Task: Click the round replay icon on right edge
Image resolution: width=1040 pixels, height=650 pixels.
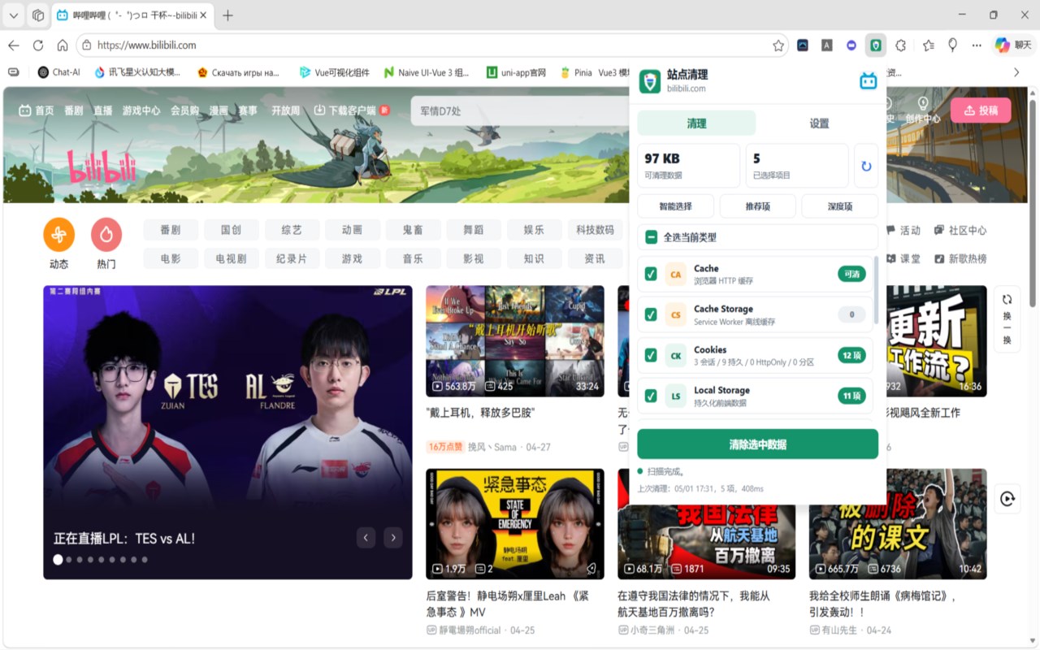Action: tap(1007, 499)
